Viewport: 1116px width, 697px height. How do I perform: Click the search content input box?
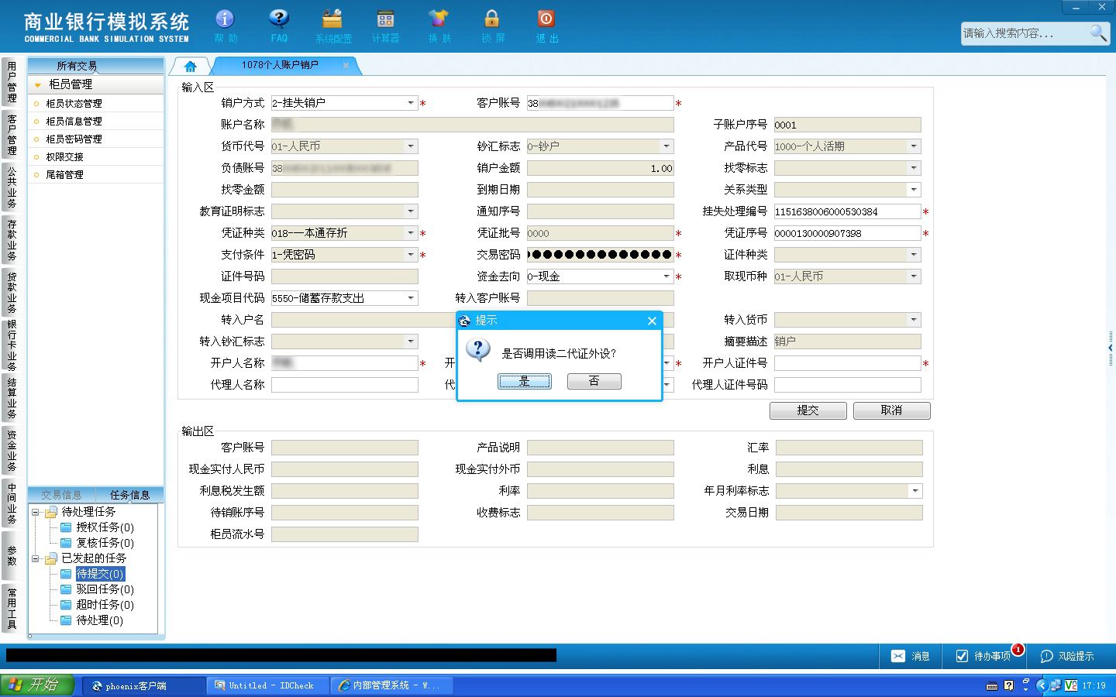pos(1023,33)
